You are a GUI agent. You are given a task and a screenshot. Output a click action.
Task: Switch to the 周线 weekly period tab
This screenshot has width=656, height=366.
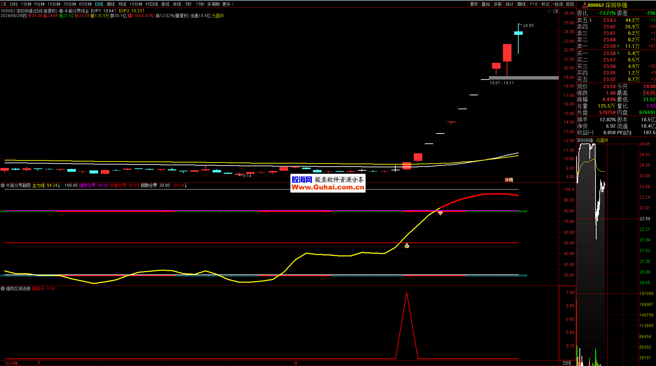pyautogui.click(x=111, y=4)
